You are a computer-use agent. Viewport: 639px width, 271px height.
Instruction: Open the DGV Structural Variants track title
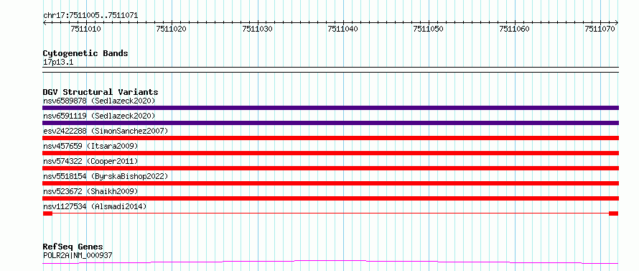(x=101, y=92)
